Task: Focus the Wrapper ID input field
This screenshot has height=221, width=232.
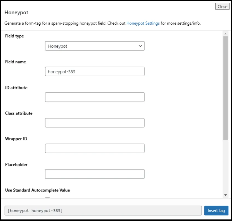Action: tap(95, 148)
